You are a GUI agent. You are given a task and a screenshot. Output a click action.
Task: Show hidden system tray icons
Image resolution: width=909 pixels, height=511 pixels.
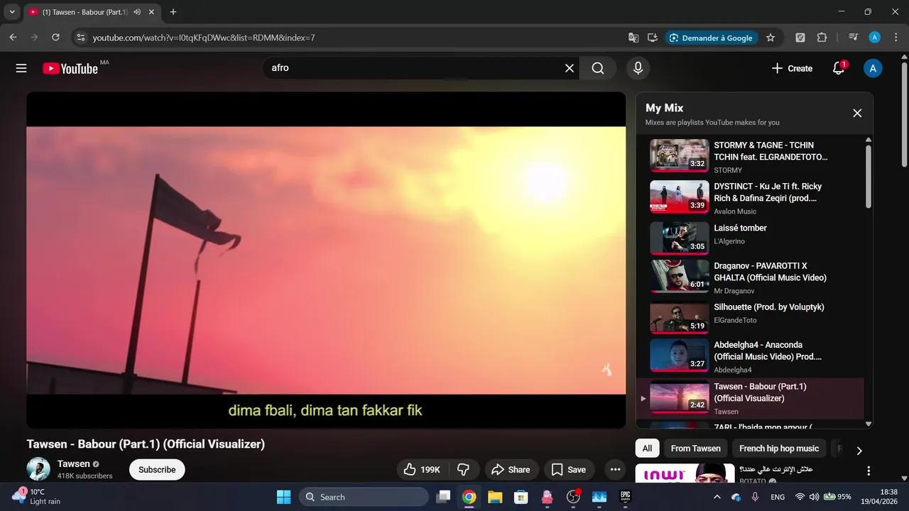pos(717,497)
